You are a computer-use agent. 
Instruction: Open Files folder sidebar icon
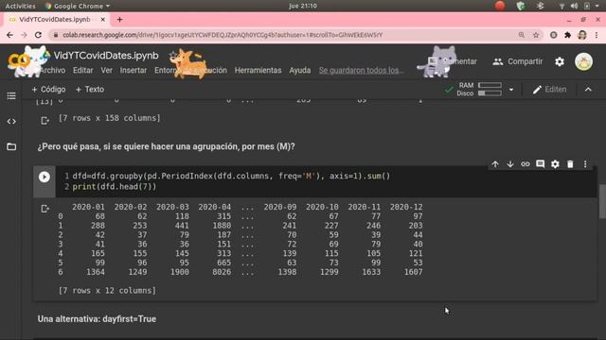(11, 147)
